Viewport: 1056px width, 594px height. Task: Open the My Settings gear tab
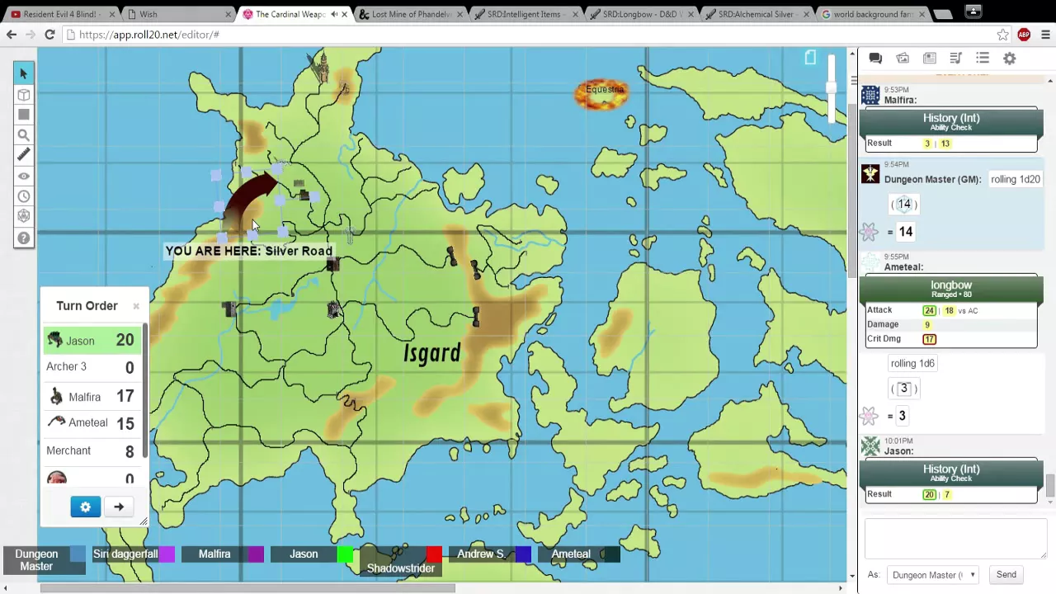click(x=1009, y=59)
